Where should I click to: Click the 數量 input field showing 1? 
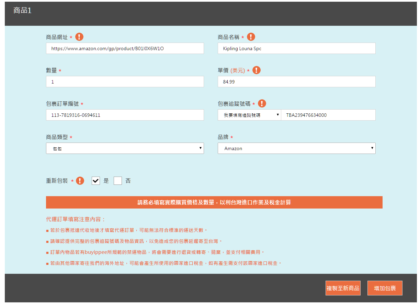pos(125,81)
